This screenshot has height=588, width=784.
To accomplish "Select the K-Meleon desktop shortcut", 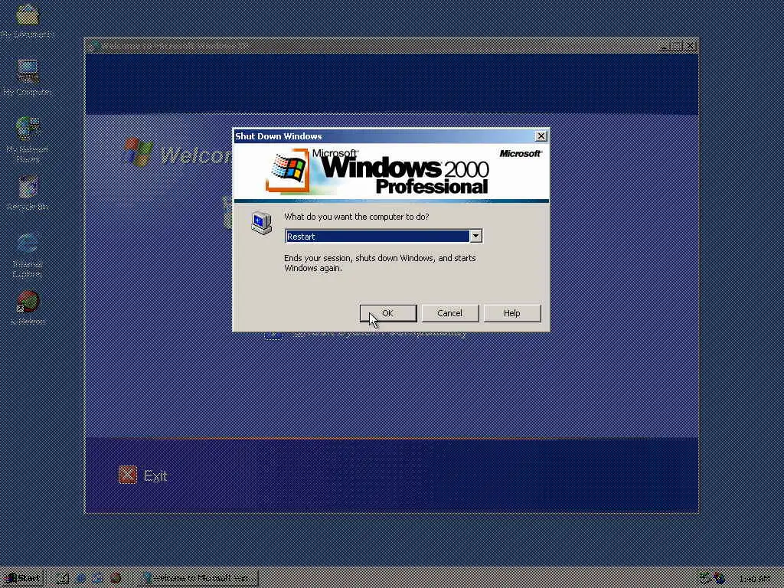I will pos(28,308).
